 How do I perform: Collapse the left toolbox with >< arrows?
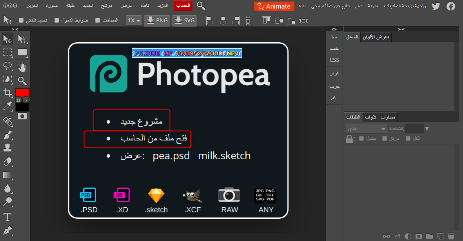15,29
